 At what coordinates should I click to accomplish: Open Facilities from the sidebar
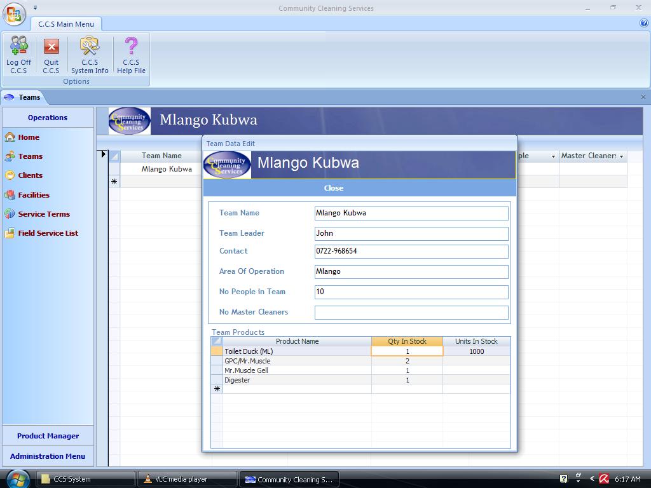pyautogui.click(x=33, y=195)
